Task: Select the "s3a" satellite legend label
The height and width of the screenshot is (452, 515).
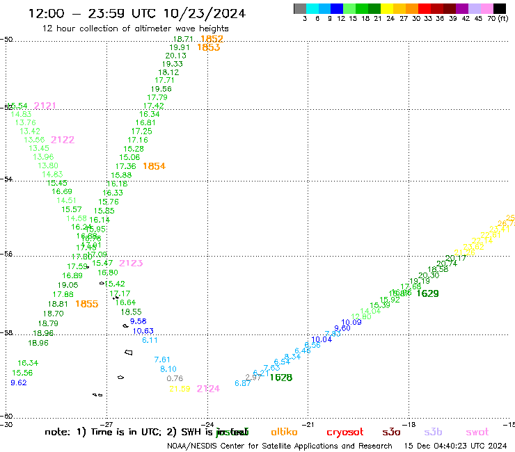Action: tap(391, 432)
